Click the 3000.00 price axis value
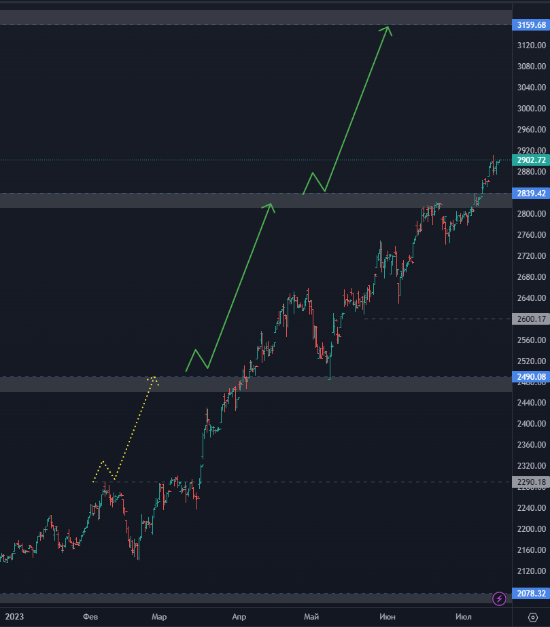The width and height of the screenshot is (550, 627). pyautogui.click(x=531, y=109)
